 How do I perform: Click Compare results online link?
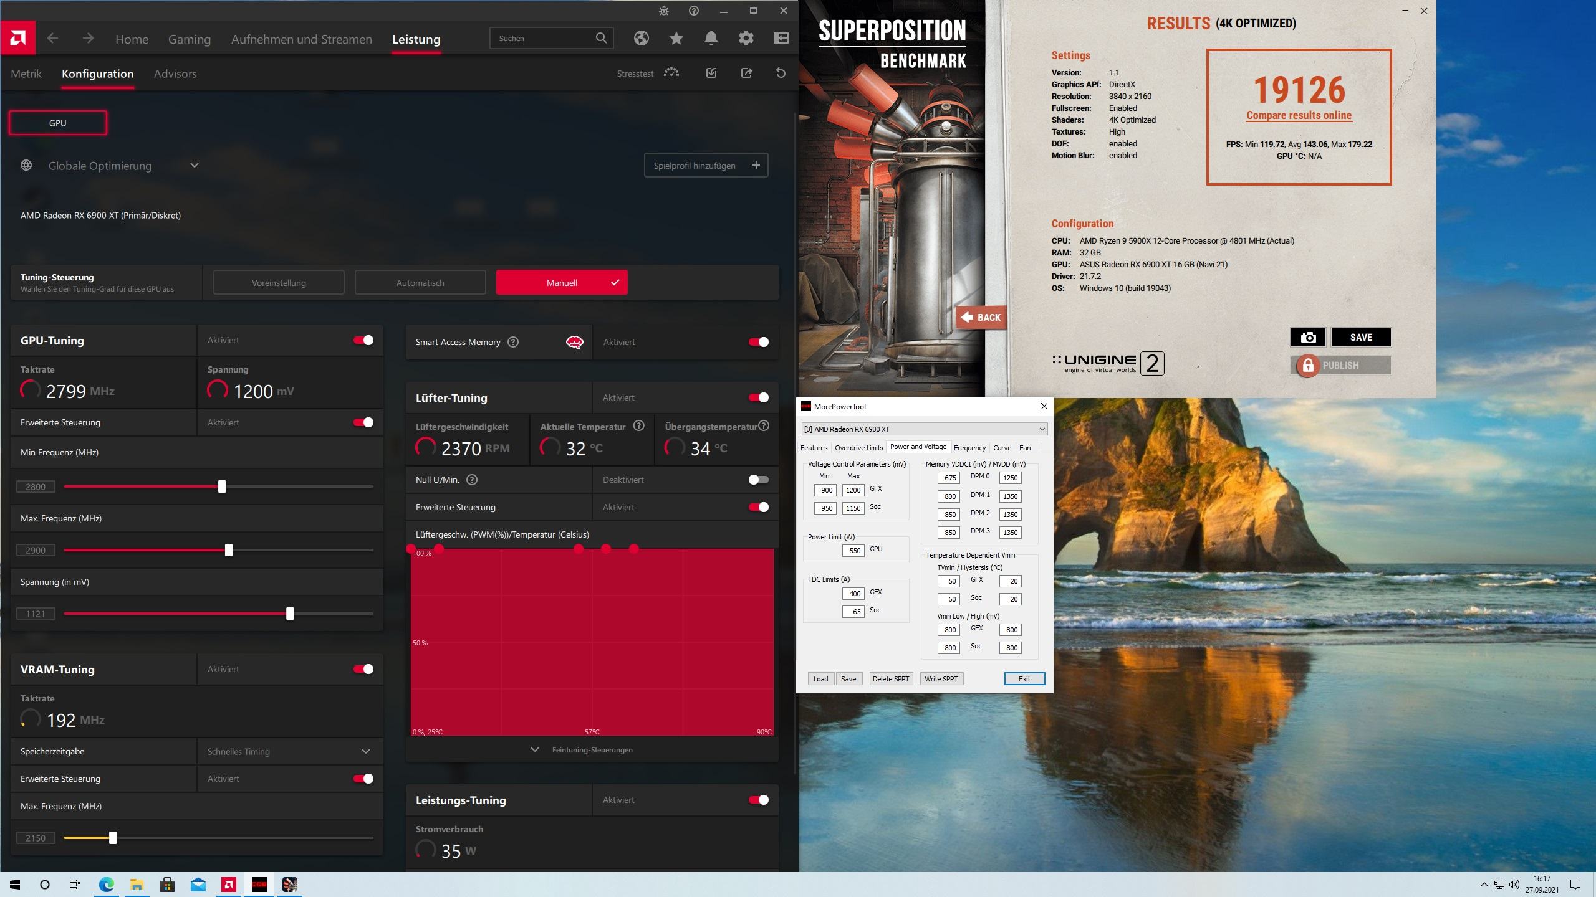click(1299, 115)
